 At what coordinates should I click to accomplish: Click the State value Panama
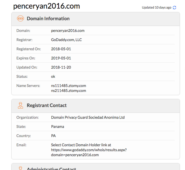[x=58, y=127]
